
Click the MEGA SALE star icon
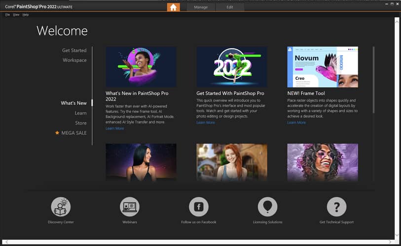57,133
